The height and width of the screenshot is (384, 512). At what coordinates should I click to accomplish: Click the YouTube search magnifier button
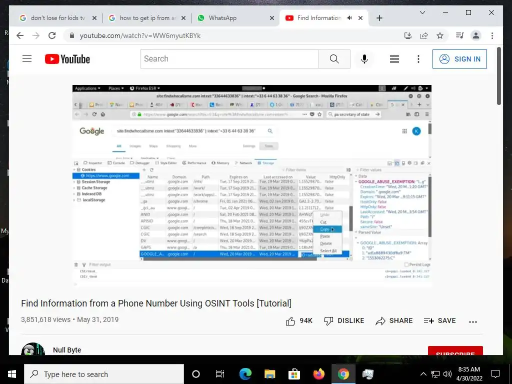point(334,59)
